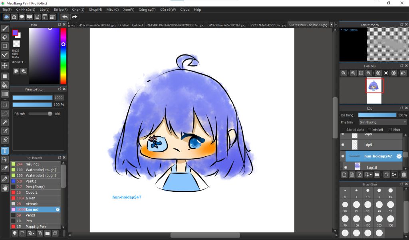This screenshot has width=409, height=240.
Task: Undock the Lớp layer panel
Action: point(402,108)
